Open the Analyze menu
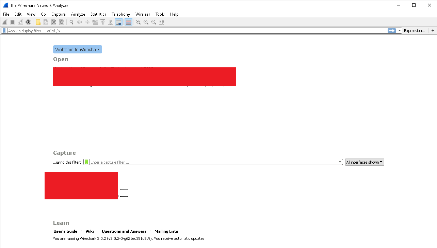Screen dimensions: 437x248 [78, 14]
